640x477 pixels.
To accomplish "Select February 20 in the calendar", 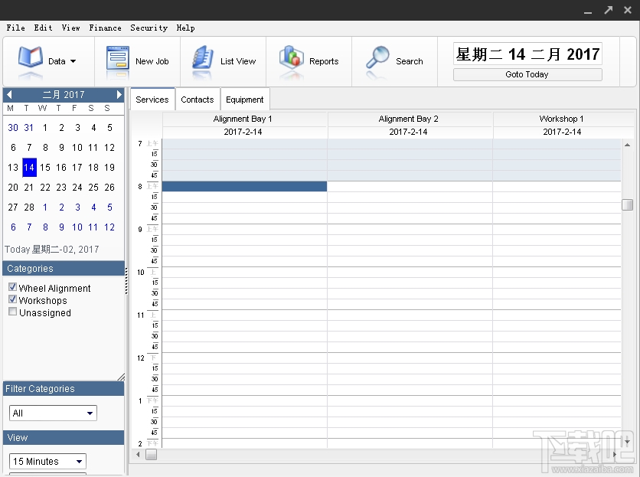I will point(13,188).
